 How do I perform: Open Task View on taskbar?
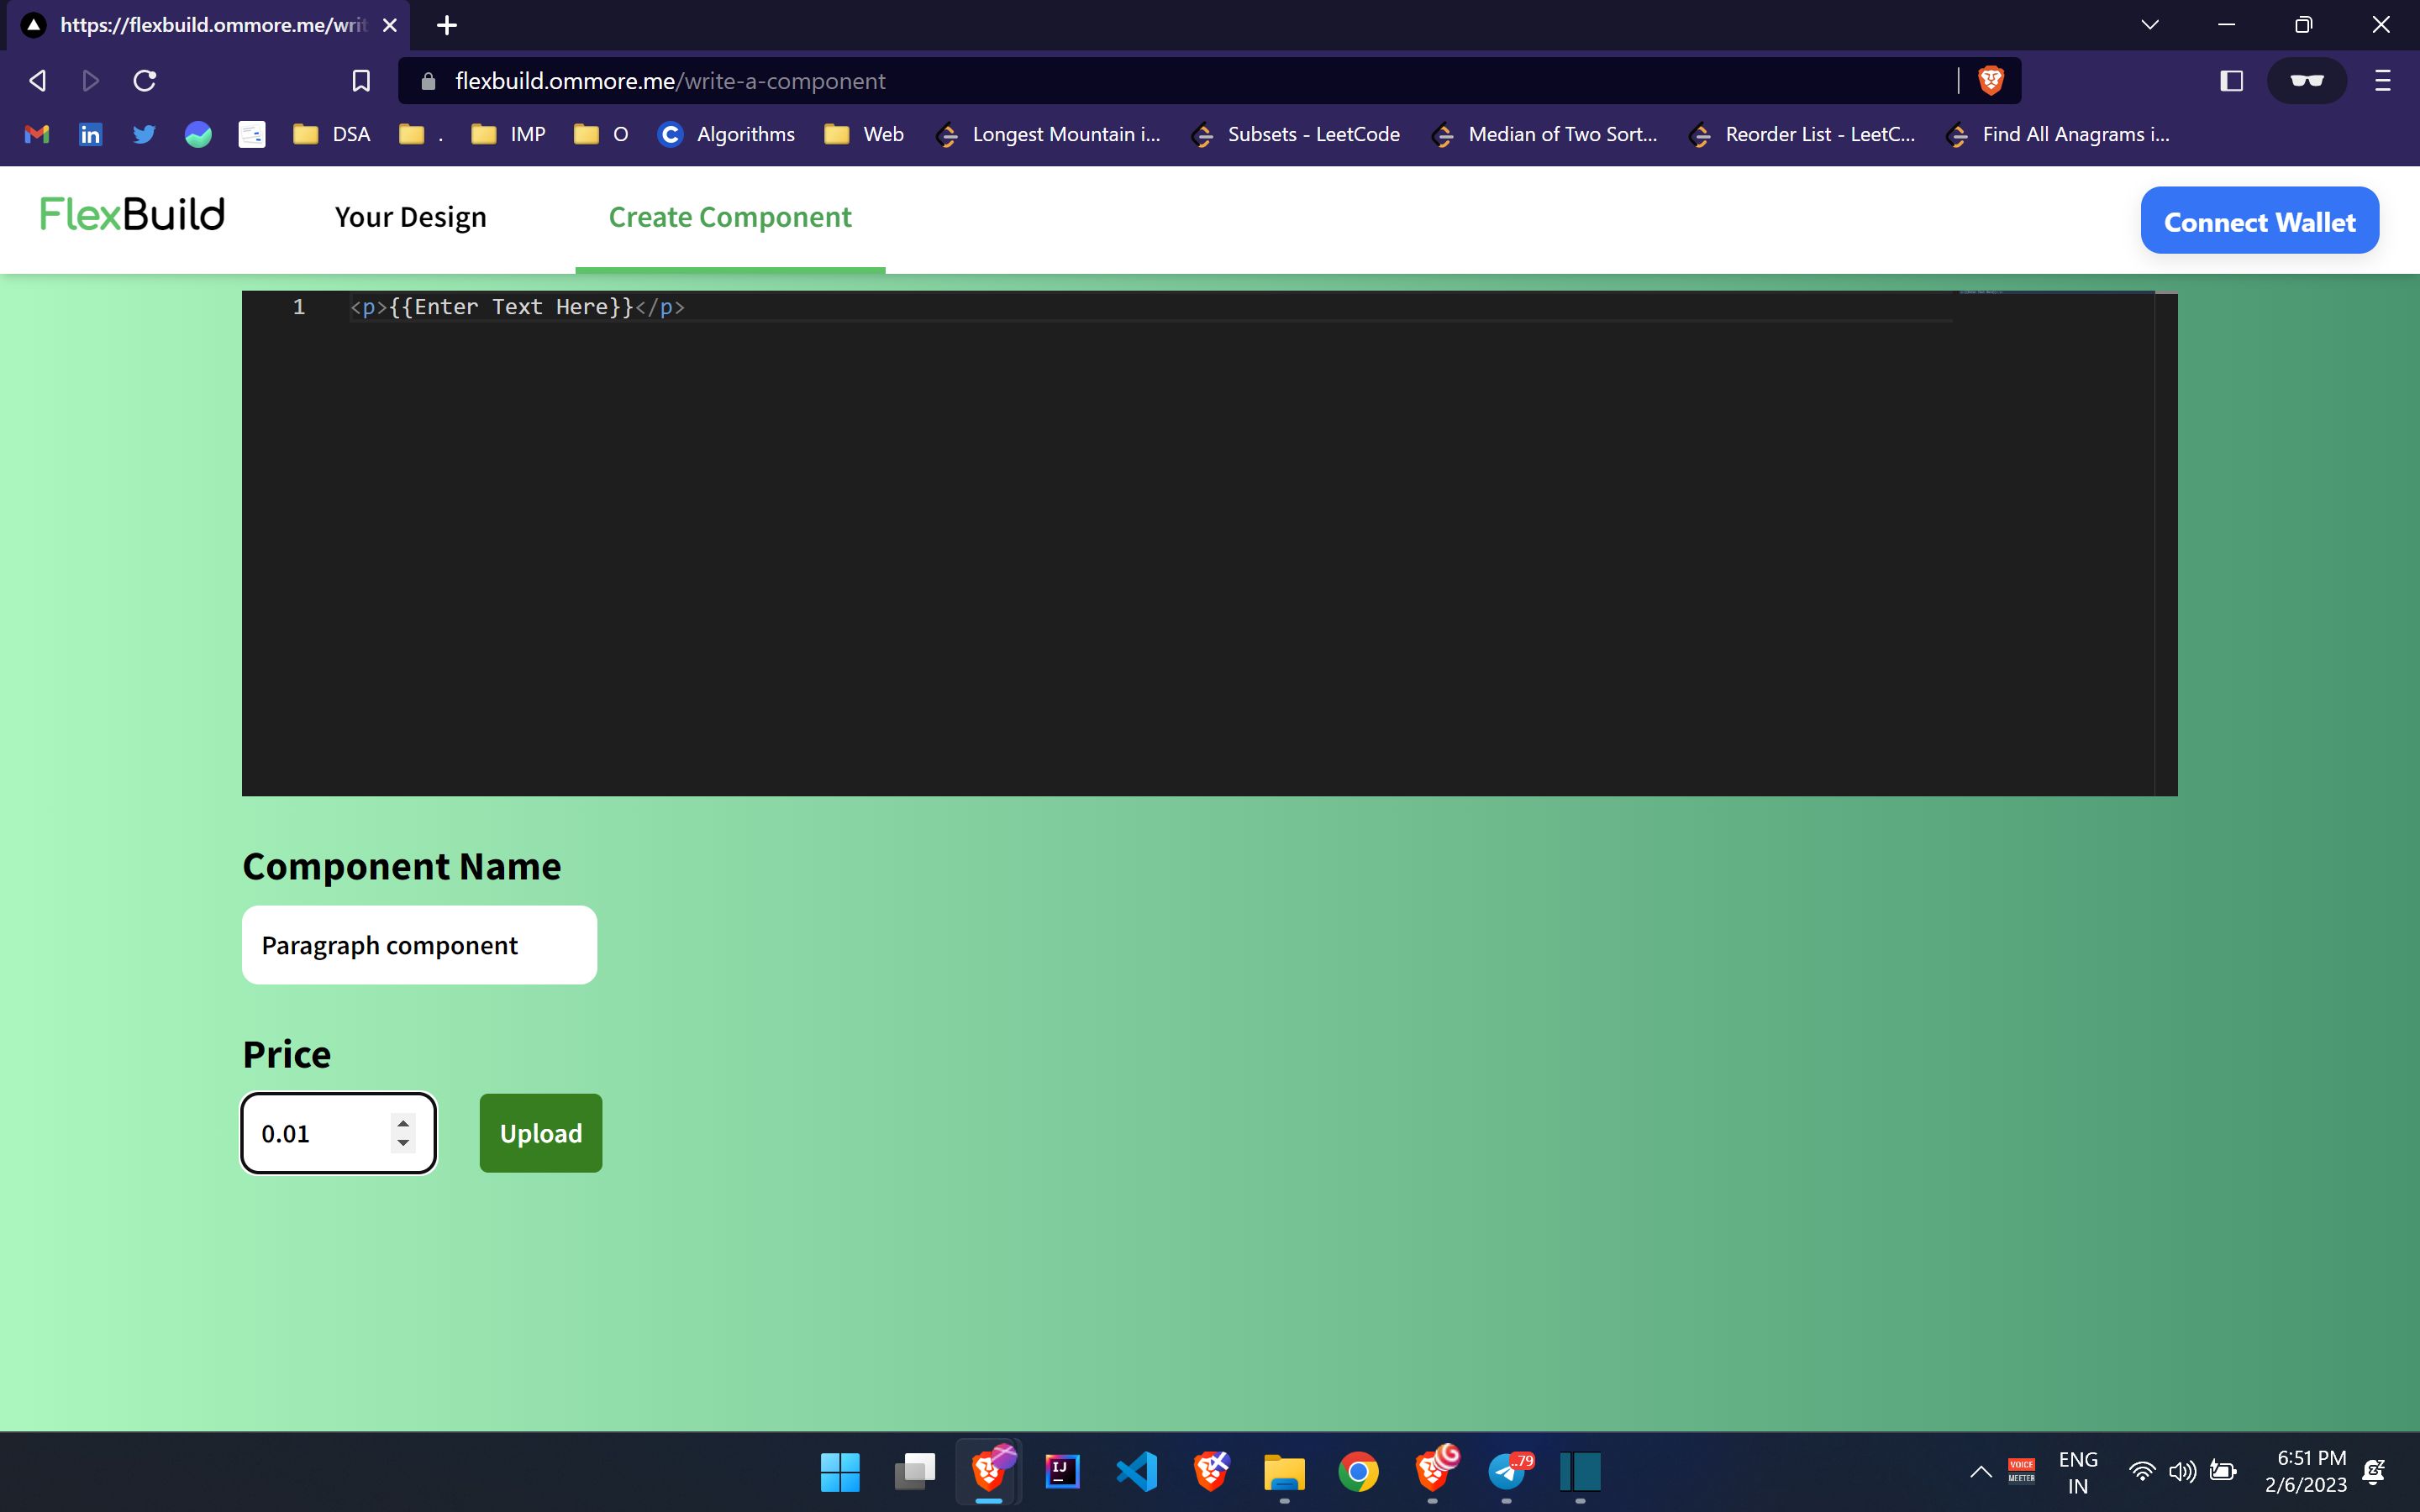click(x=914, y=1472)
